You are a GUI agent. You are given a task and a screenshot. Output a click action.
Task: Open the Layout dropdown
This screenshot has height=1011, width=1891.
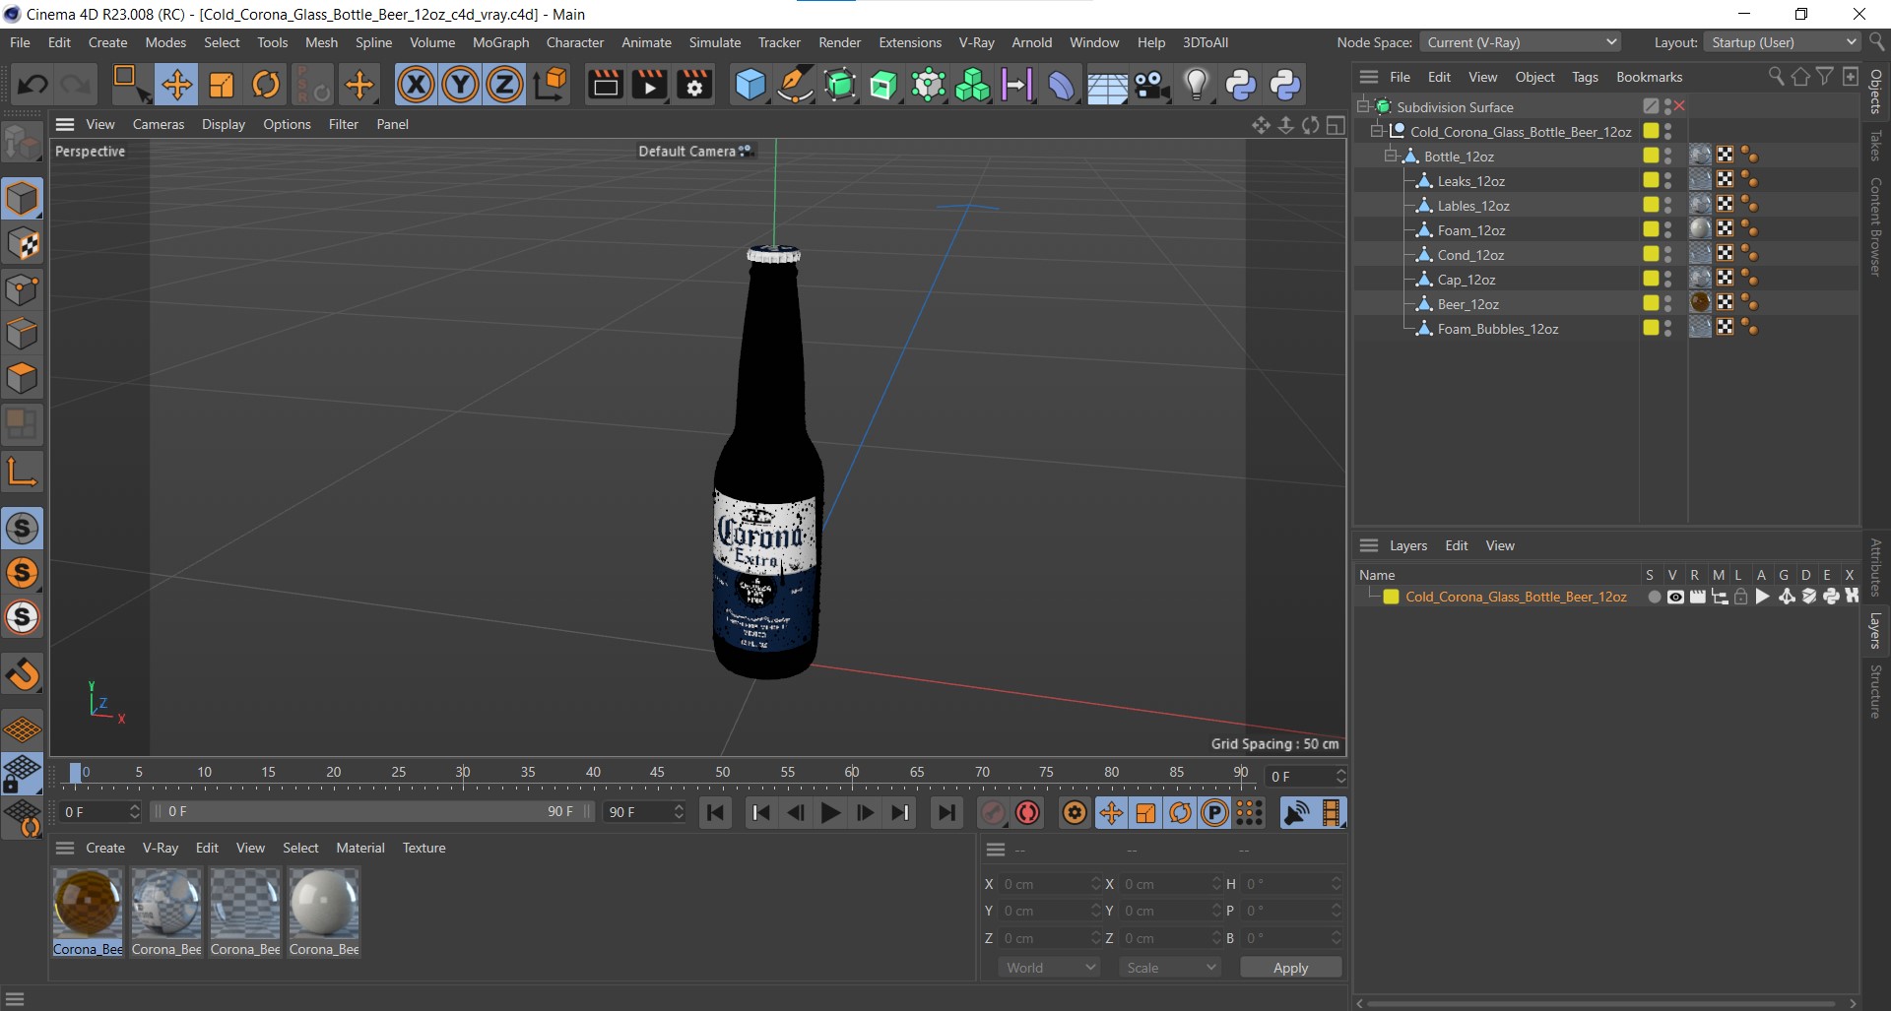pos(1782,42)
